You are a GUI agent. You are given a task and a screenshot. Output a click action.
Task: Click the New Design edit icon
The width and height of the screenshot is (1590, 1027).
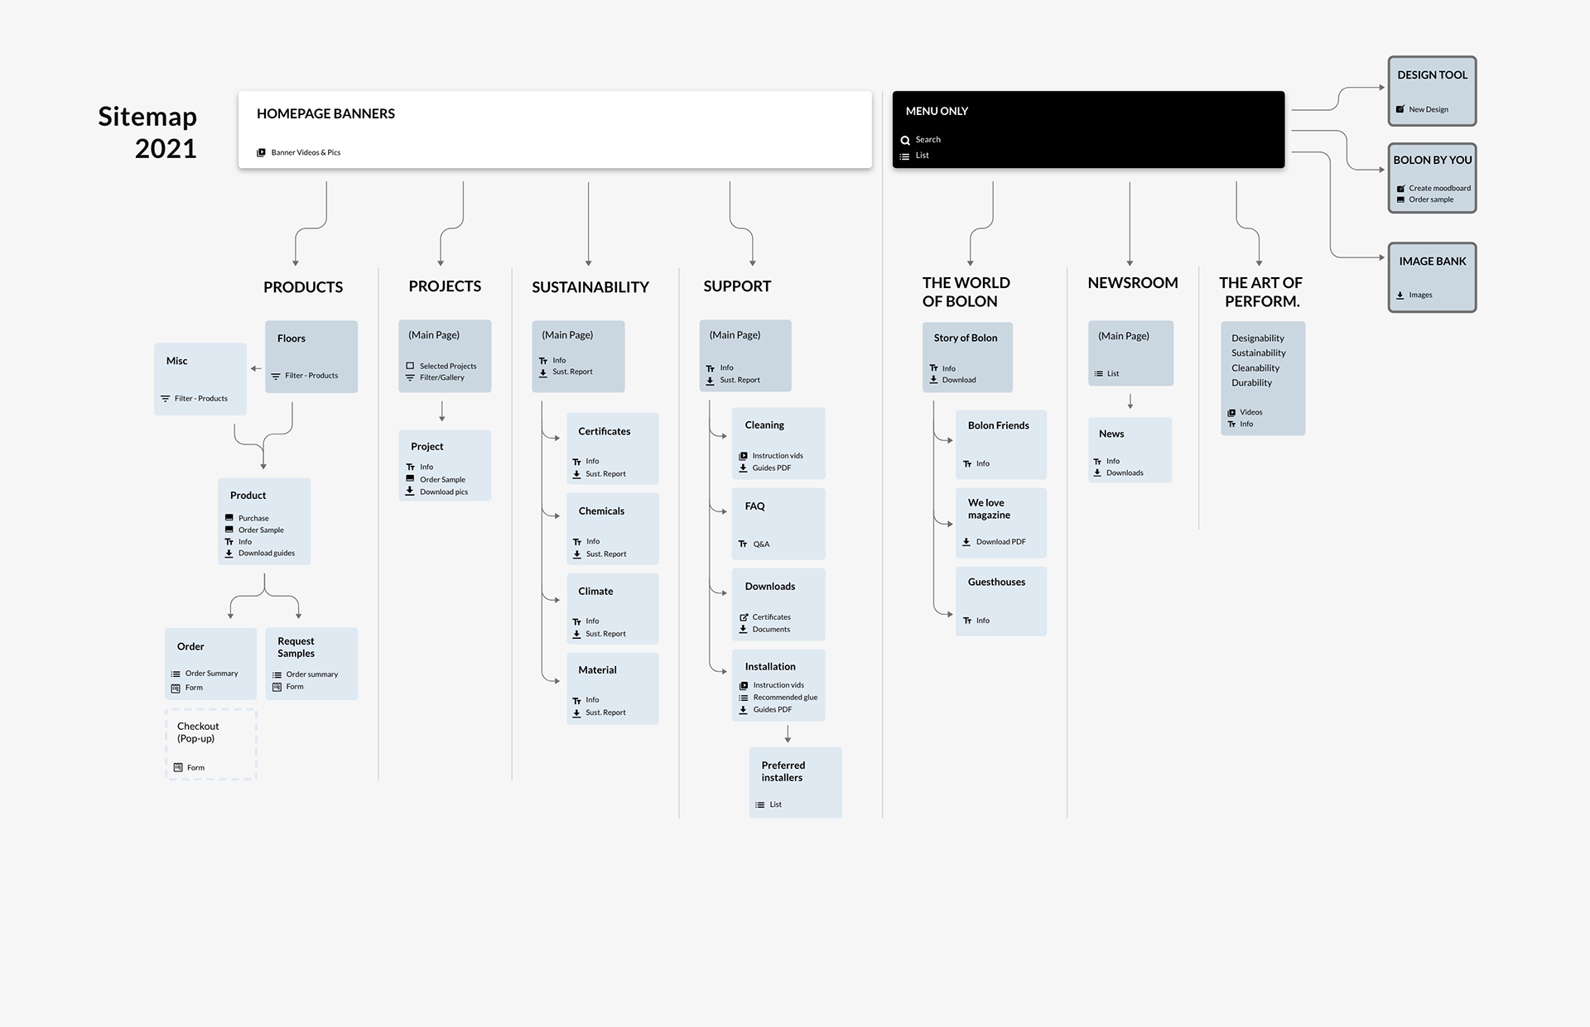click(x=1400, y=109)
